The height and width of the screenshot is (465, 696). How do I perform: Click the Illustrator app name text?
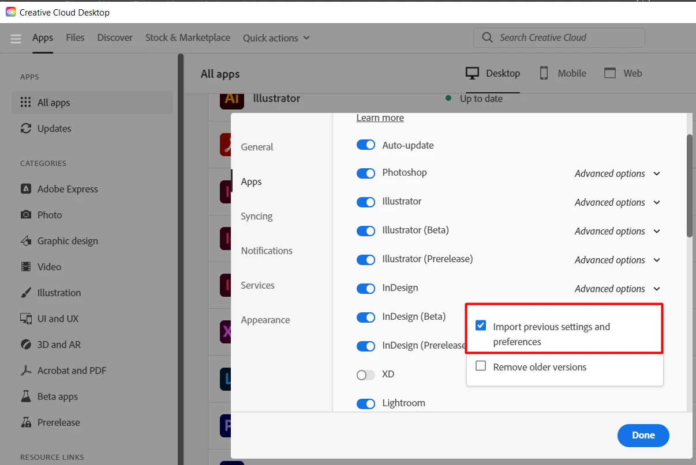coord(276,99)
